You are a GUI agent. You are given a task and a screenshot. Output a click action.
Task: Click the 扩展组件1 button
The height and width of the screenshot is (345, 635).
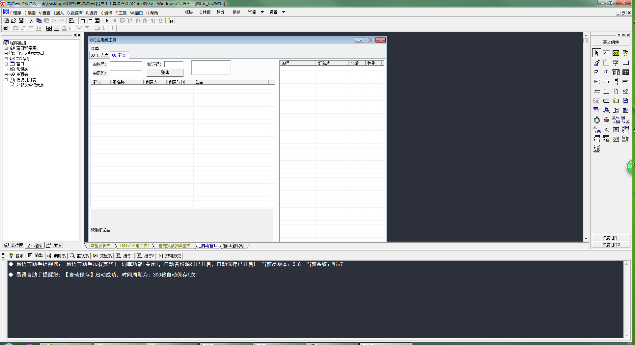611,238
